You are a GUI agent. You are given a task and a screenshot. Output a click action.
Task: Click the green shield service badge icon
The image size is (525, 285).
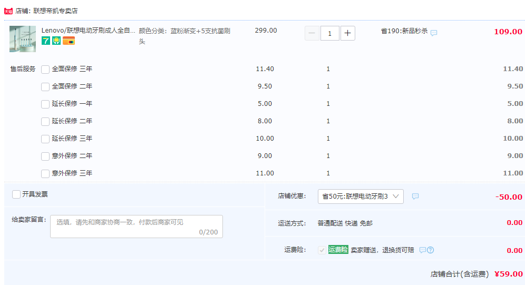point(56,41)
